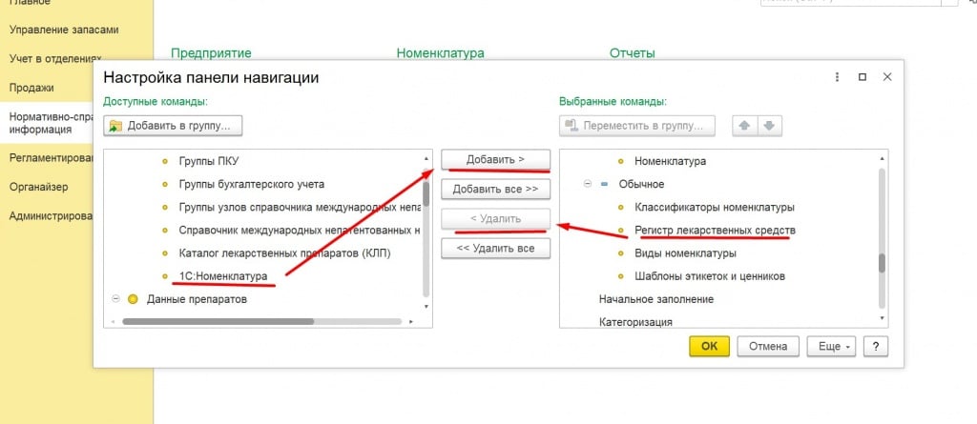Viewport: 977px width, 424px height.
Task: Click the move up arrow icon
Action: pos(744,125)
